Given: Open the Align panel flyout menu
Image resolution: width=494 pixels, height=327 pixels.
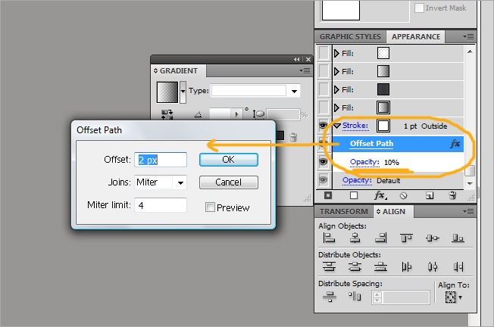Looking at the screenshot, I should [x=468, y=212].
